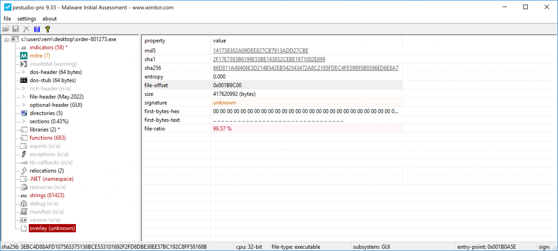The image size is (558, 251).
Task: Click the dos-stub console icon
Action: [23, 80]
